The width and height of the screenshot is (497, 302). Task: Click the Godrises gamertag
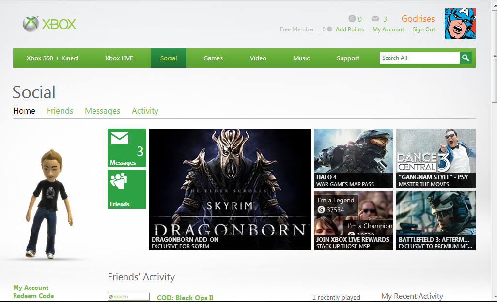click(418, 19)
